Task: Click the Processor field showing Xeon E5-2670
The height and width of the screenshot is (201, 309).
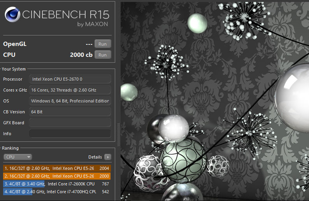Action: tap(70, 79)
